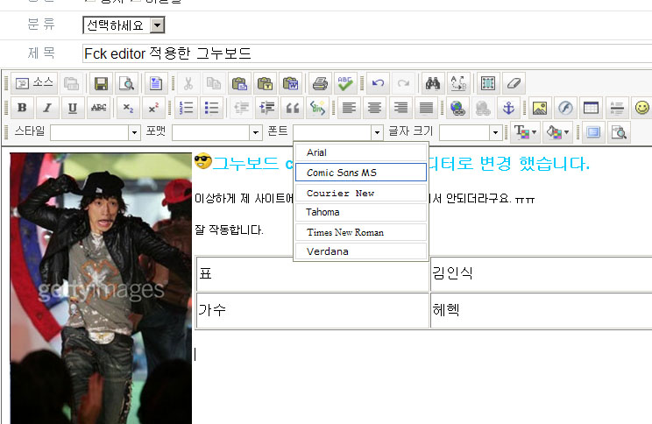Click the 소스 source view button
This screenshot has width=652, height=424.
tap(34, 84)
